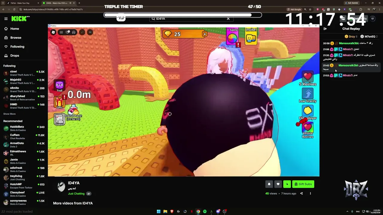Open recommended channel treyliving
The image size is (383, 215).
(24, 178)
